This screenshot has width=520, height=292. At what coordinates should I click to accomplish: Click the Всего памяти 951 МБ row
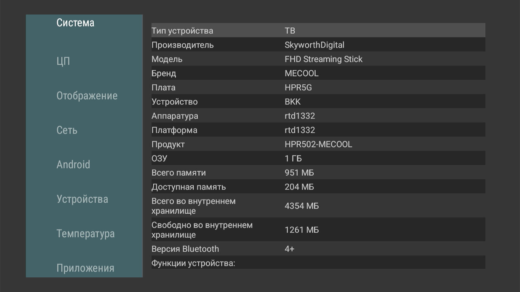click(x=318, y=173)
